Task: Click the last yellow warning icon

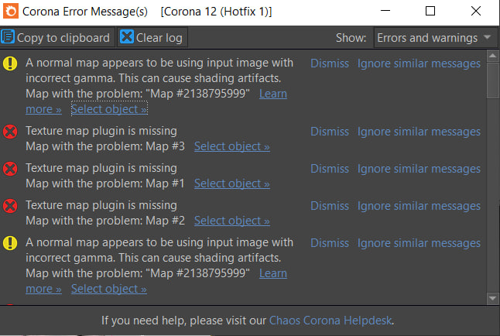Action: tap(10, 243)
